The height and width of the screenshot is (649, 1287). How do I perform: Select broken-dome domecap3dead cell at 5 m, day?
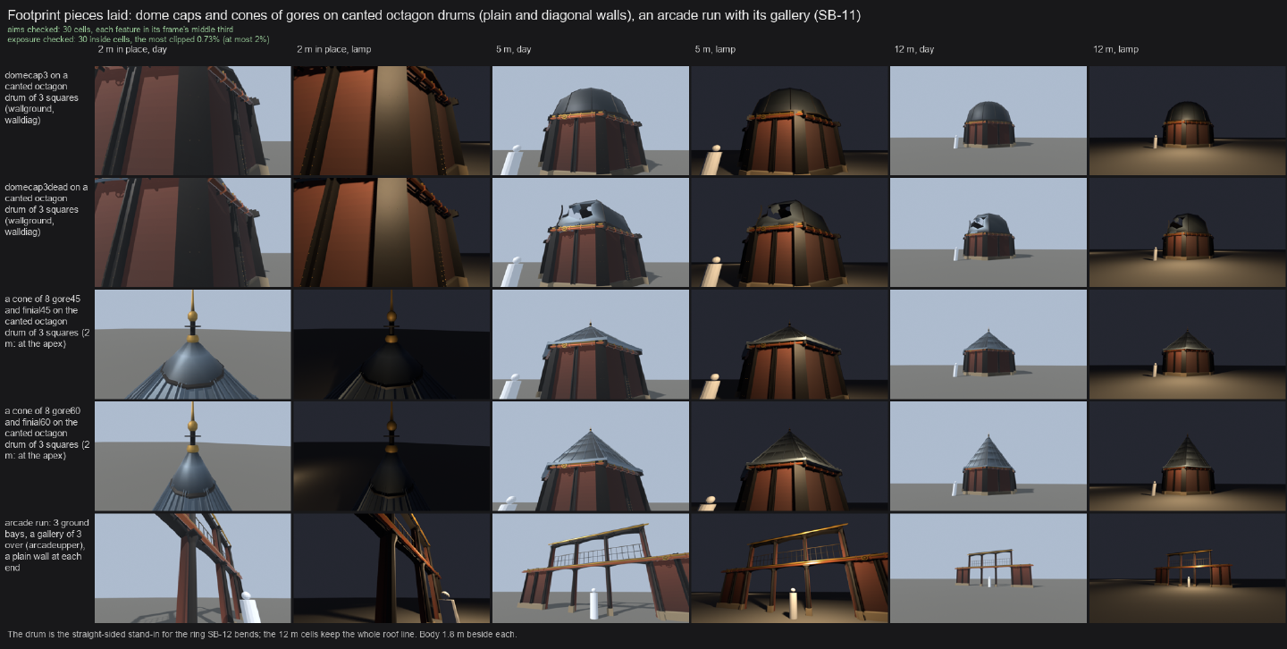[591, 232]
